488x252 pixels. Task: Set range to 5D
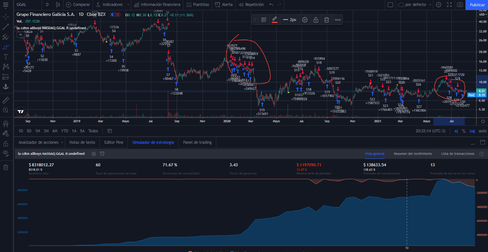(29, 131)
